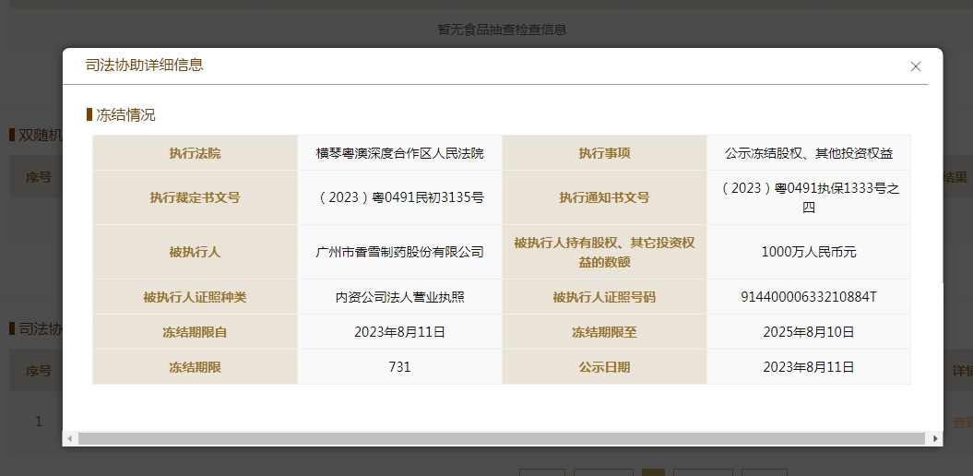This screenshot has width=973, height=476.
Task: Click the 司法协助详细信息 dialog title
Action: (x=145, y=65)
